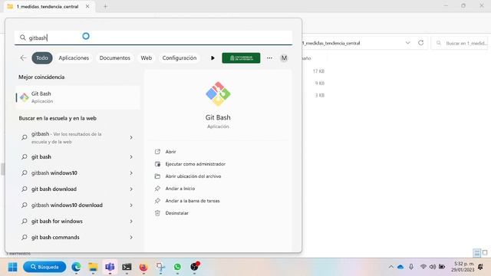The width and height of the screenshot is (491, 276).
Task: Open WhatsApp from the taskbar
Action: pyautogui.click(x=177, y=267)
